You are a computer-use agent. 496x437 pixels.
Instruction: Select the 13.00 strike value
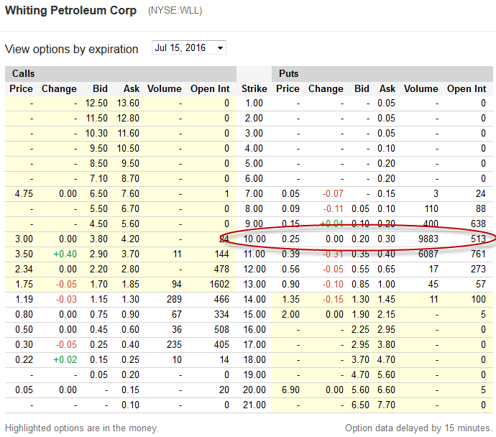point(254,285)
